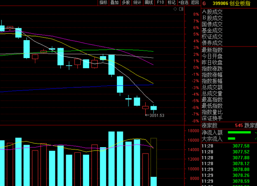The image size is (257, 186).
Task: Click the 3051.53 low price marker
Action: [x=157, y=115]
